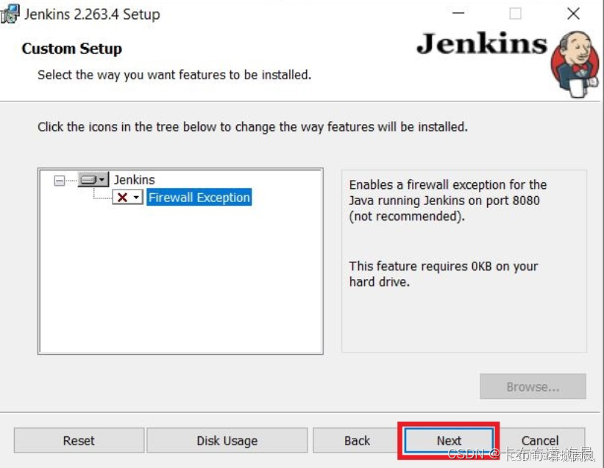Go Back to the previous step
Screen dimensions: 604x468
357,440
